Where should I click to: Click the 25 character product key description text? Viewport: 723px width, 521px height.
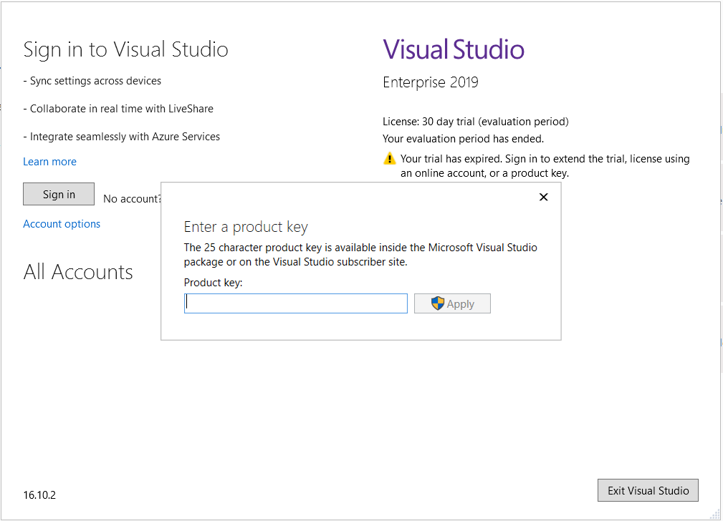[x=360, y=254]
